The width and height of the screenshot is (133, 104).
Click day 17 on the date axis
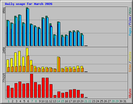70,101
